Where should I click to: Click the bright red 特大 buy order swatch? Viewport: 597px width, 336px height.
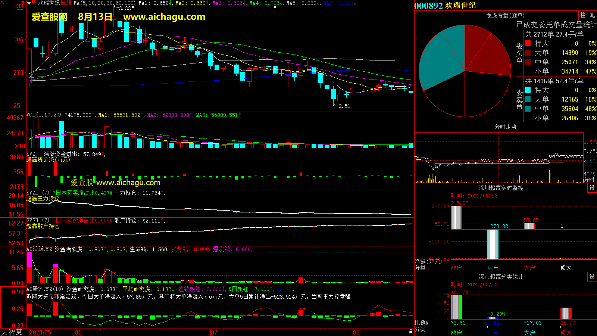[x=528, y=43]
